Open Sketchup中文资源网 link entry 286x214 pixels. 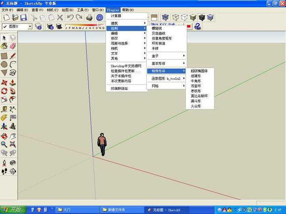pyautogui.click(x=127, y=66)
